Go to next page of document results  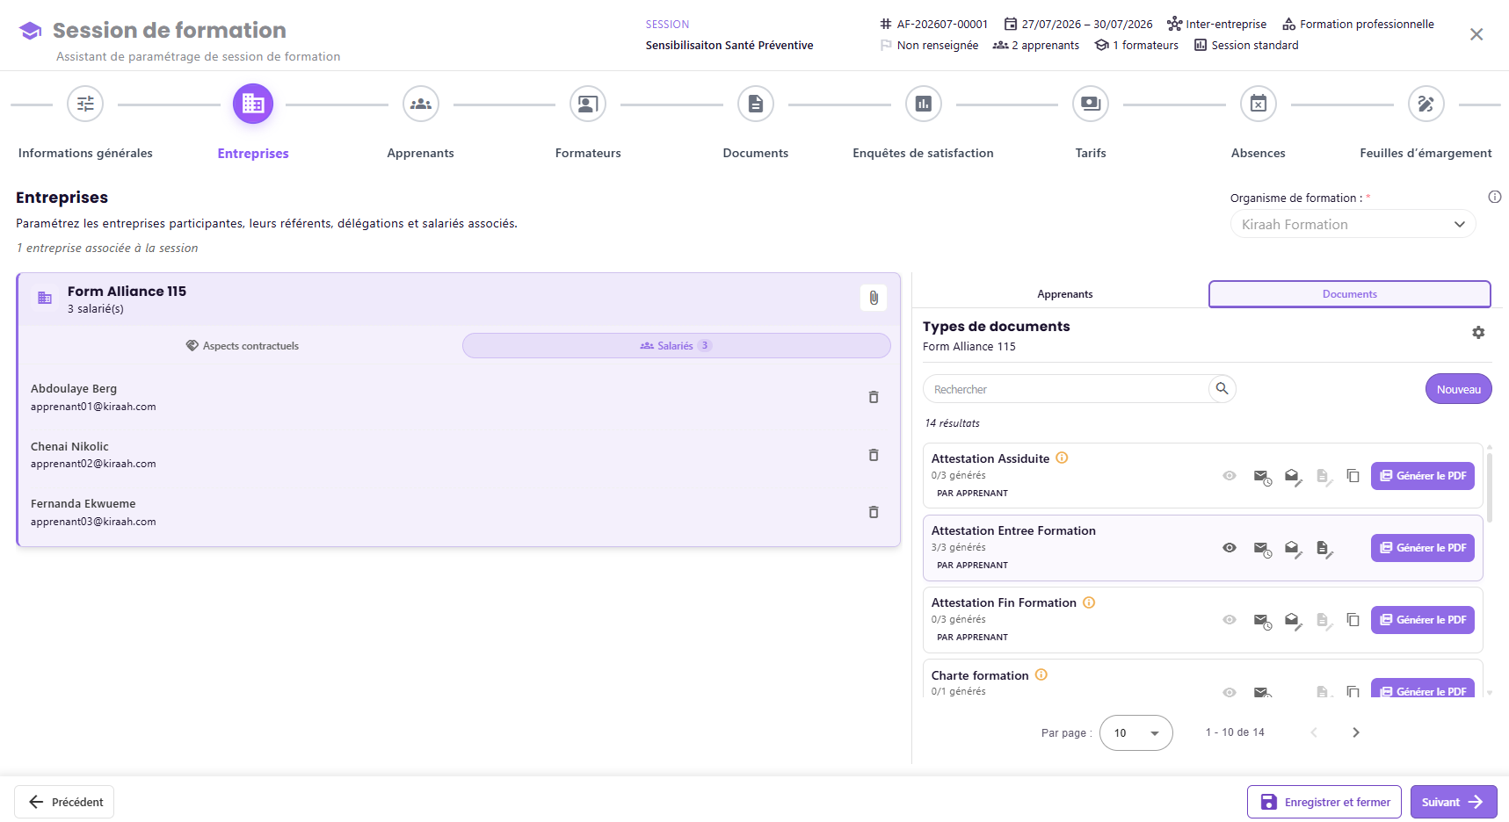(x=1356, y=732)
